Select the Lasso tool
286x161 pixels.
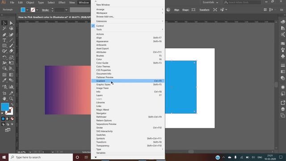[x=11, y=29]
